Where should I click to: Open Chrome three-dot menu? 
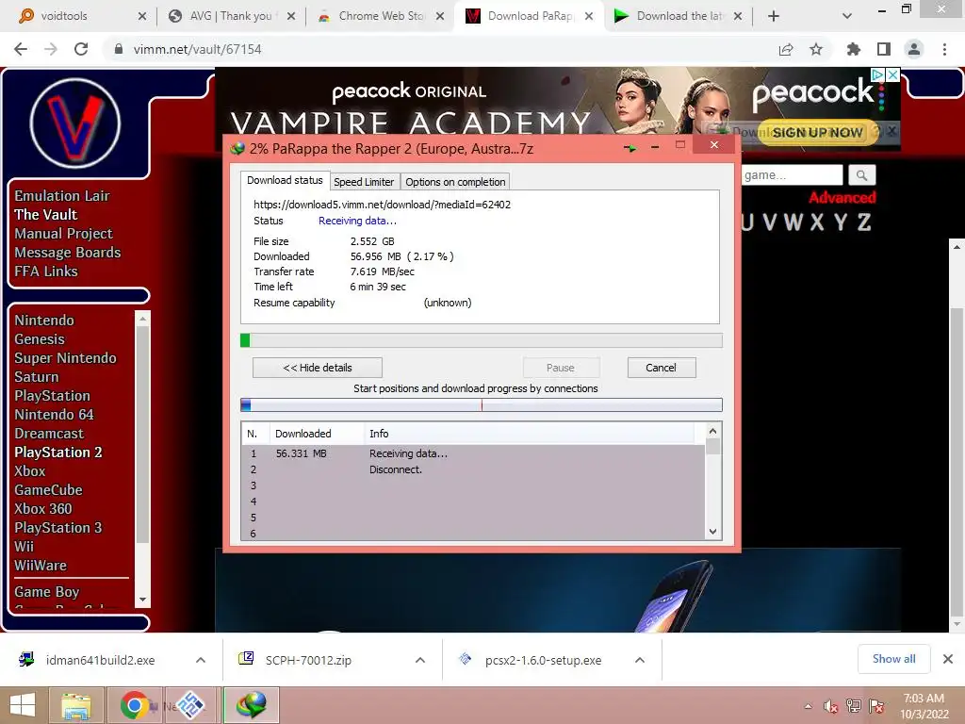pyautogui.click(x=944, y=49)
